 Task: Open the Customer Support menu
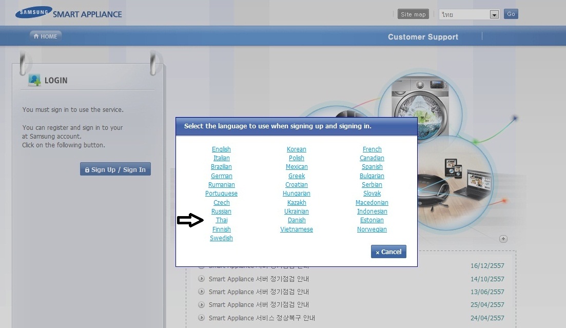tap(423, 37)
